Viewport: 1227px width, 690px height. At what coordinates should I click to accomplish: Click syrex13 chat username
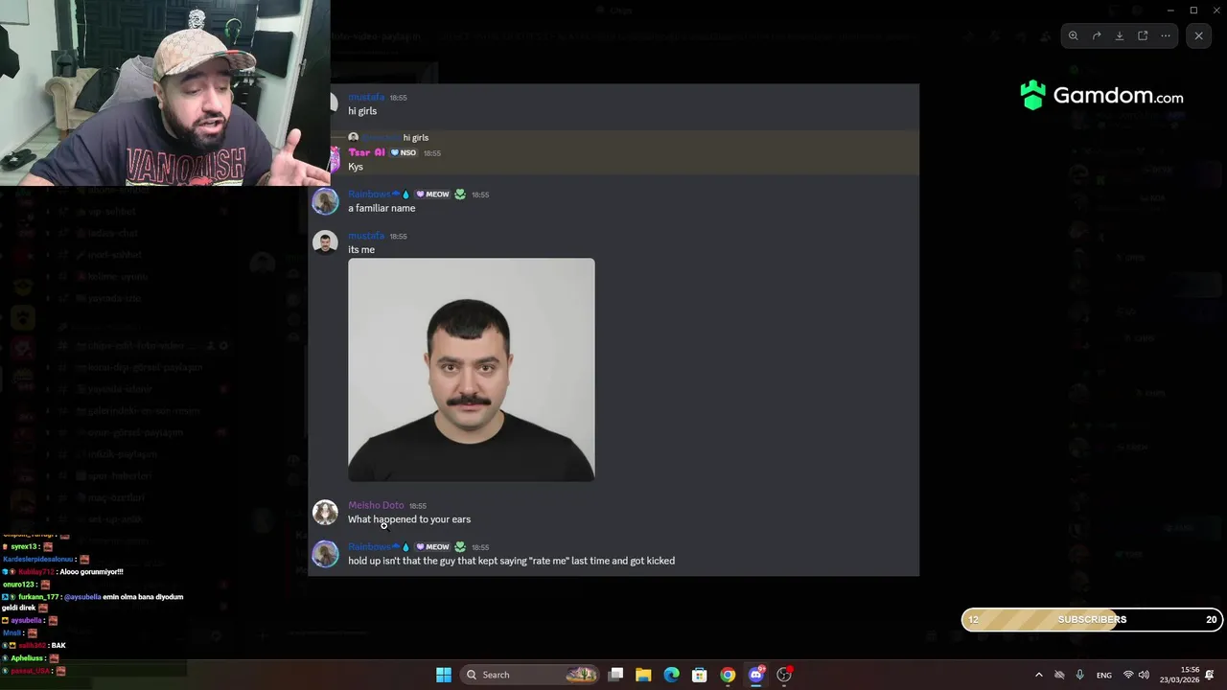pos(25,546)
